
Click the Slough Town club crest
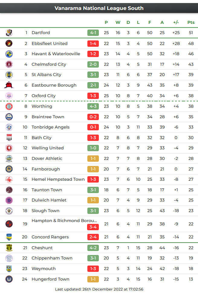[x=9, y=211]
